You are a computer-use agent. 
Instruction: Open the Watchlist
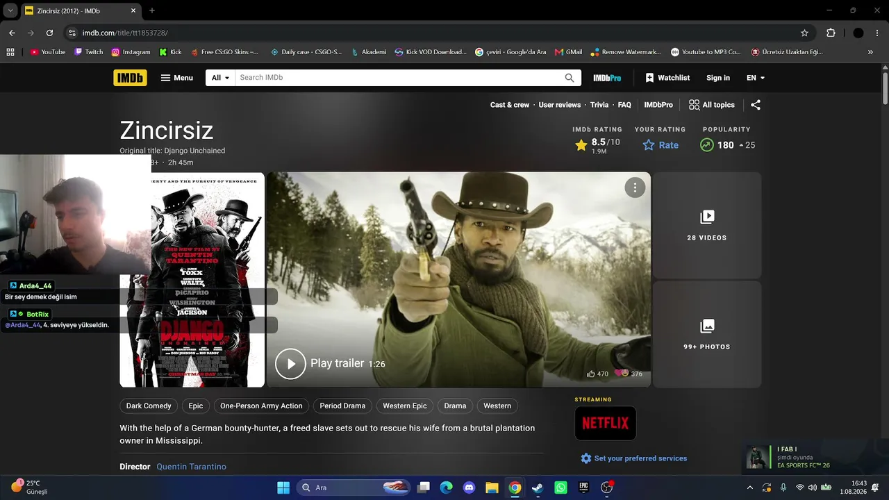[667, 78]
